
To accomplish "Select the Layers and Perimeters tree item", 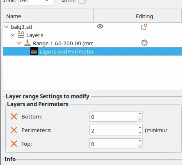I will tap(92, 51).
